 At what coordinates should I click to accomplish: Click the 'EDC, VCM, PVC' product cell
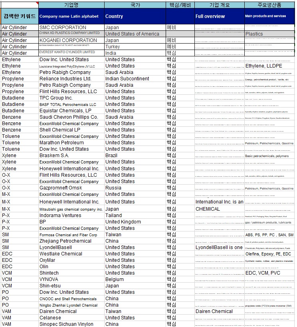click(x=269, y=273)
